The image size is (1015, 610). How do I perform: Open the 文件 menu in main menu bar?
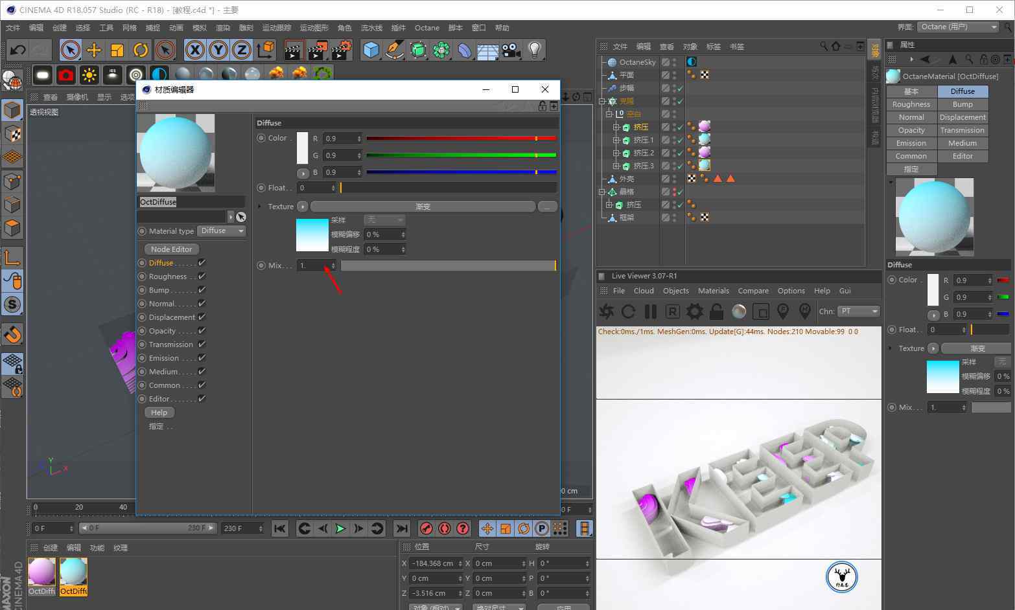pyautogui.click(x=13, y=28)
